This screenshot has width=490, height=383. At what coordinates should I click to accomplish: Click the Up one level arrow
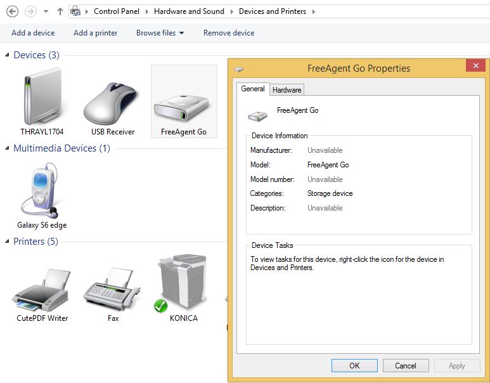(60, 12)
